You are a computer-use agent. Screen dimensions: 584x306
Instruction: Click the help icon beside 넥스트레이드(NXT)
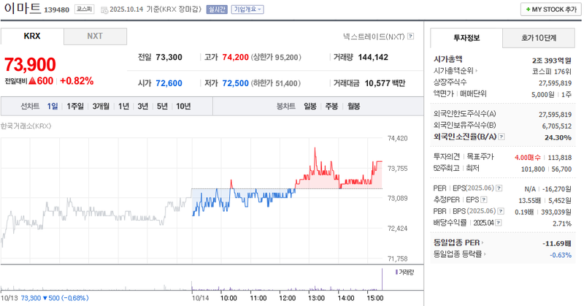pyautogui.click(x=410, y=36)
